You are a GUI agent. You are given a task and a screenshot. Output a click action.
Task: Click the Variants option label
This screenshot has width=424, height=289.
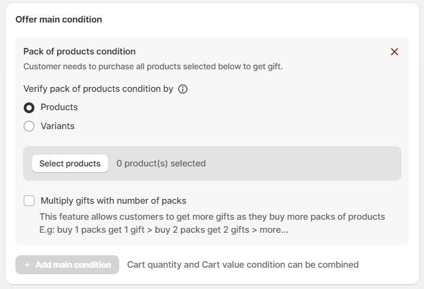pyautogui.click(x=58, y=126)
